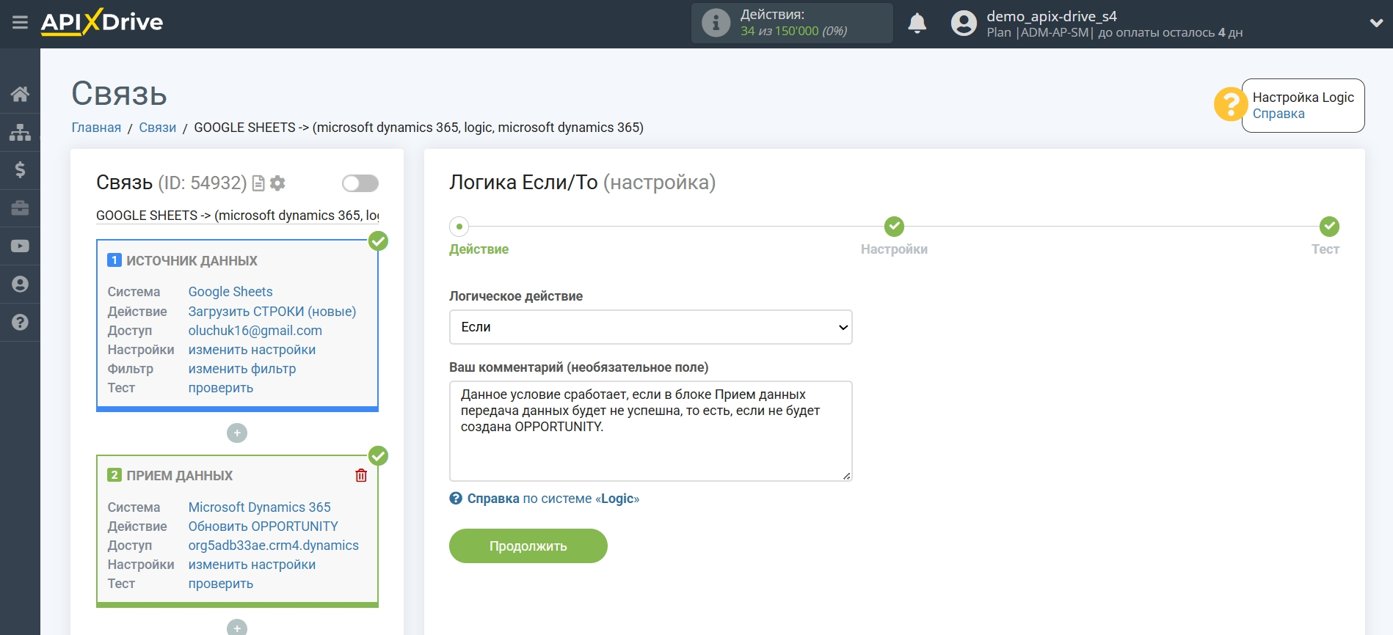Viewport: 1393px width, 635px height.
Task: Open the oluchuk16@gmail.com access link
Action: point(255,331)
